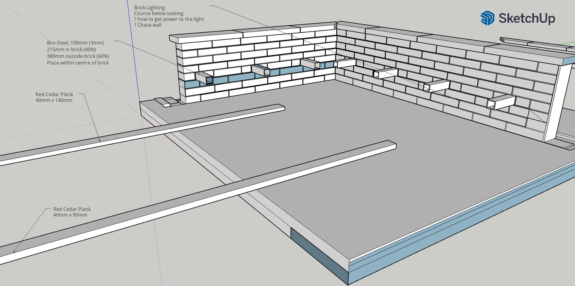Click the "Red Cedar Plank 40mm x 90mm" label
The image size is (575, 286).
pyautogui.click(x=72, y=212)
